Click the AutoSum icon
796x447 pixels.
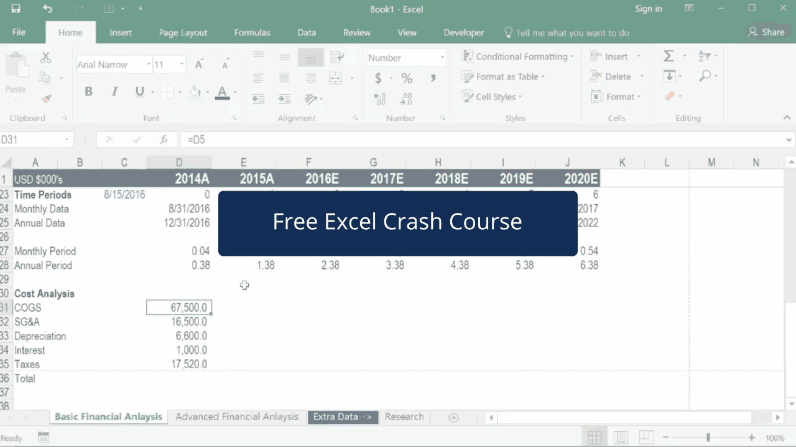(x=669, y=56)
